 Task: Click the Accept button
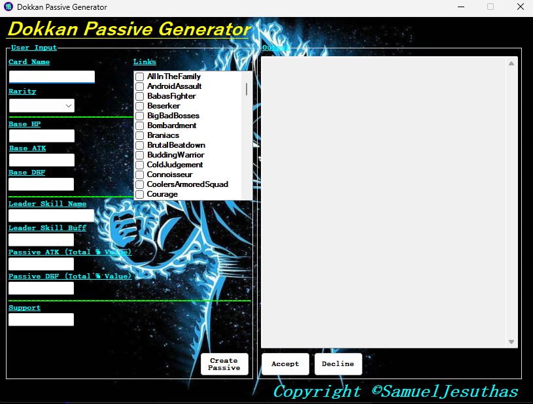click(285, 364)
